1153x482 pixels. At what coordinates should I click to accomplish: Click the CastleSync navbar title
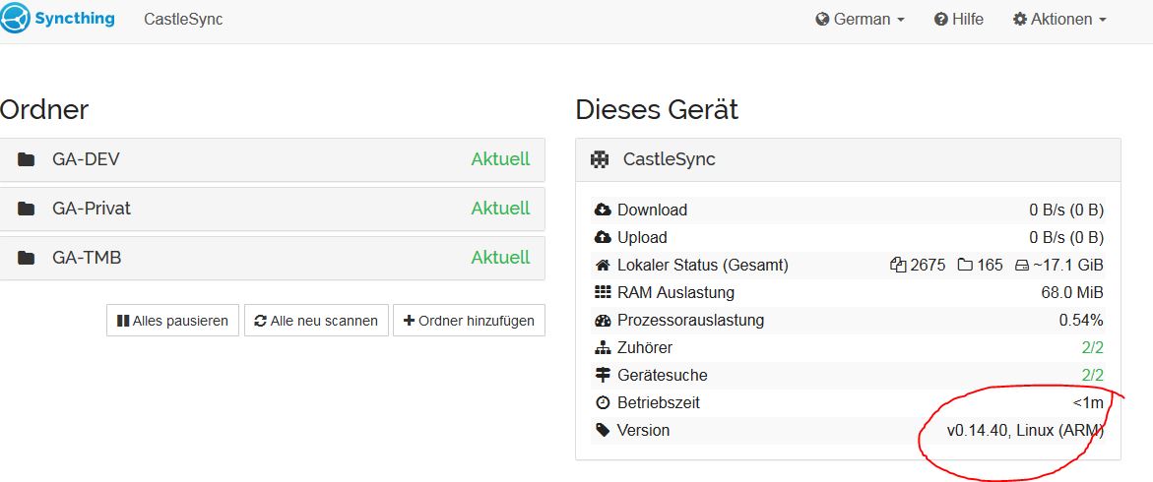click(183, 19)
